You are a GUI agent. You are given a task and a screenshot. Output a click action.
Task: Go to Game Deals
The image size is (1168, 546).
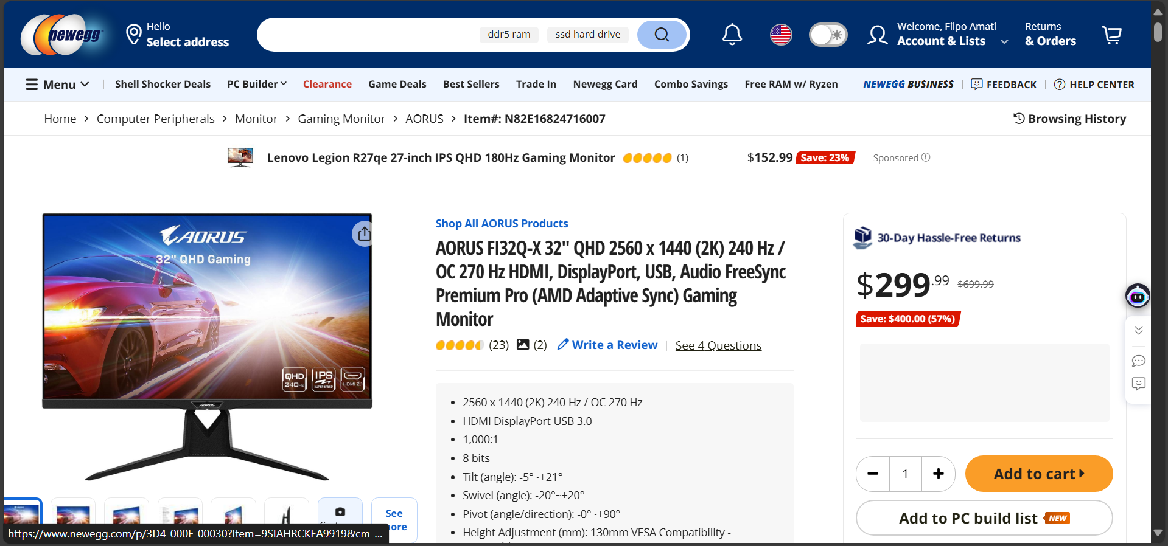point(397,84)
